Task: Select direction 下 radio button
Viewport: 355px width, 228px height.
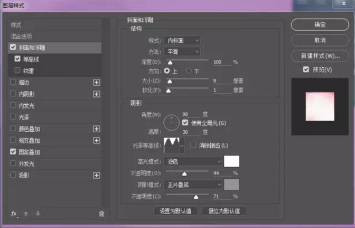Action: pyautogui.click(x=189, y=71)
